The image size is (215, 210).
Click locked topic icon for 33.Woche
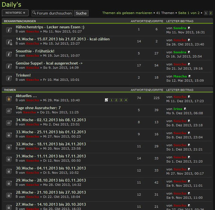(x=9, y=135)
